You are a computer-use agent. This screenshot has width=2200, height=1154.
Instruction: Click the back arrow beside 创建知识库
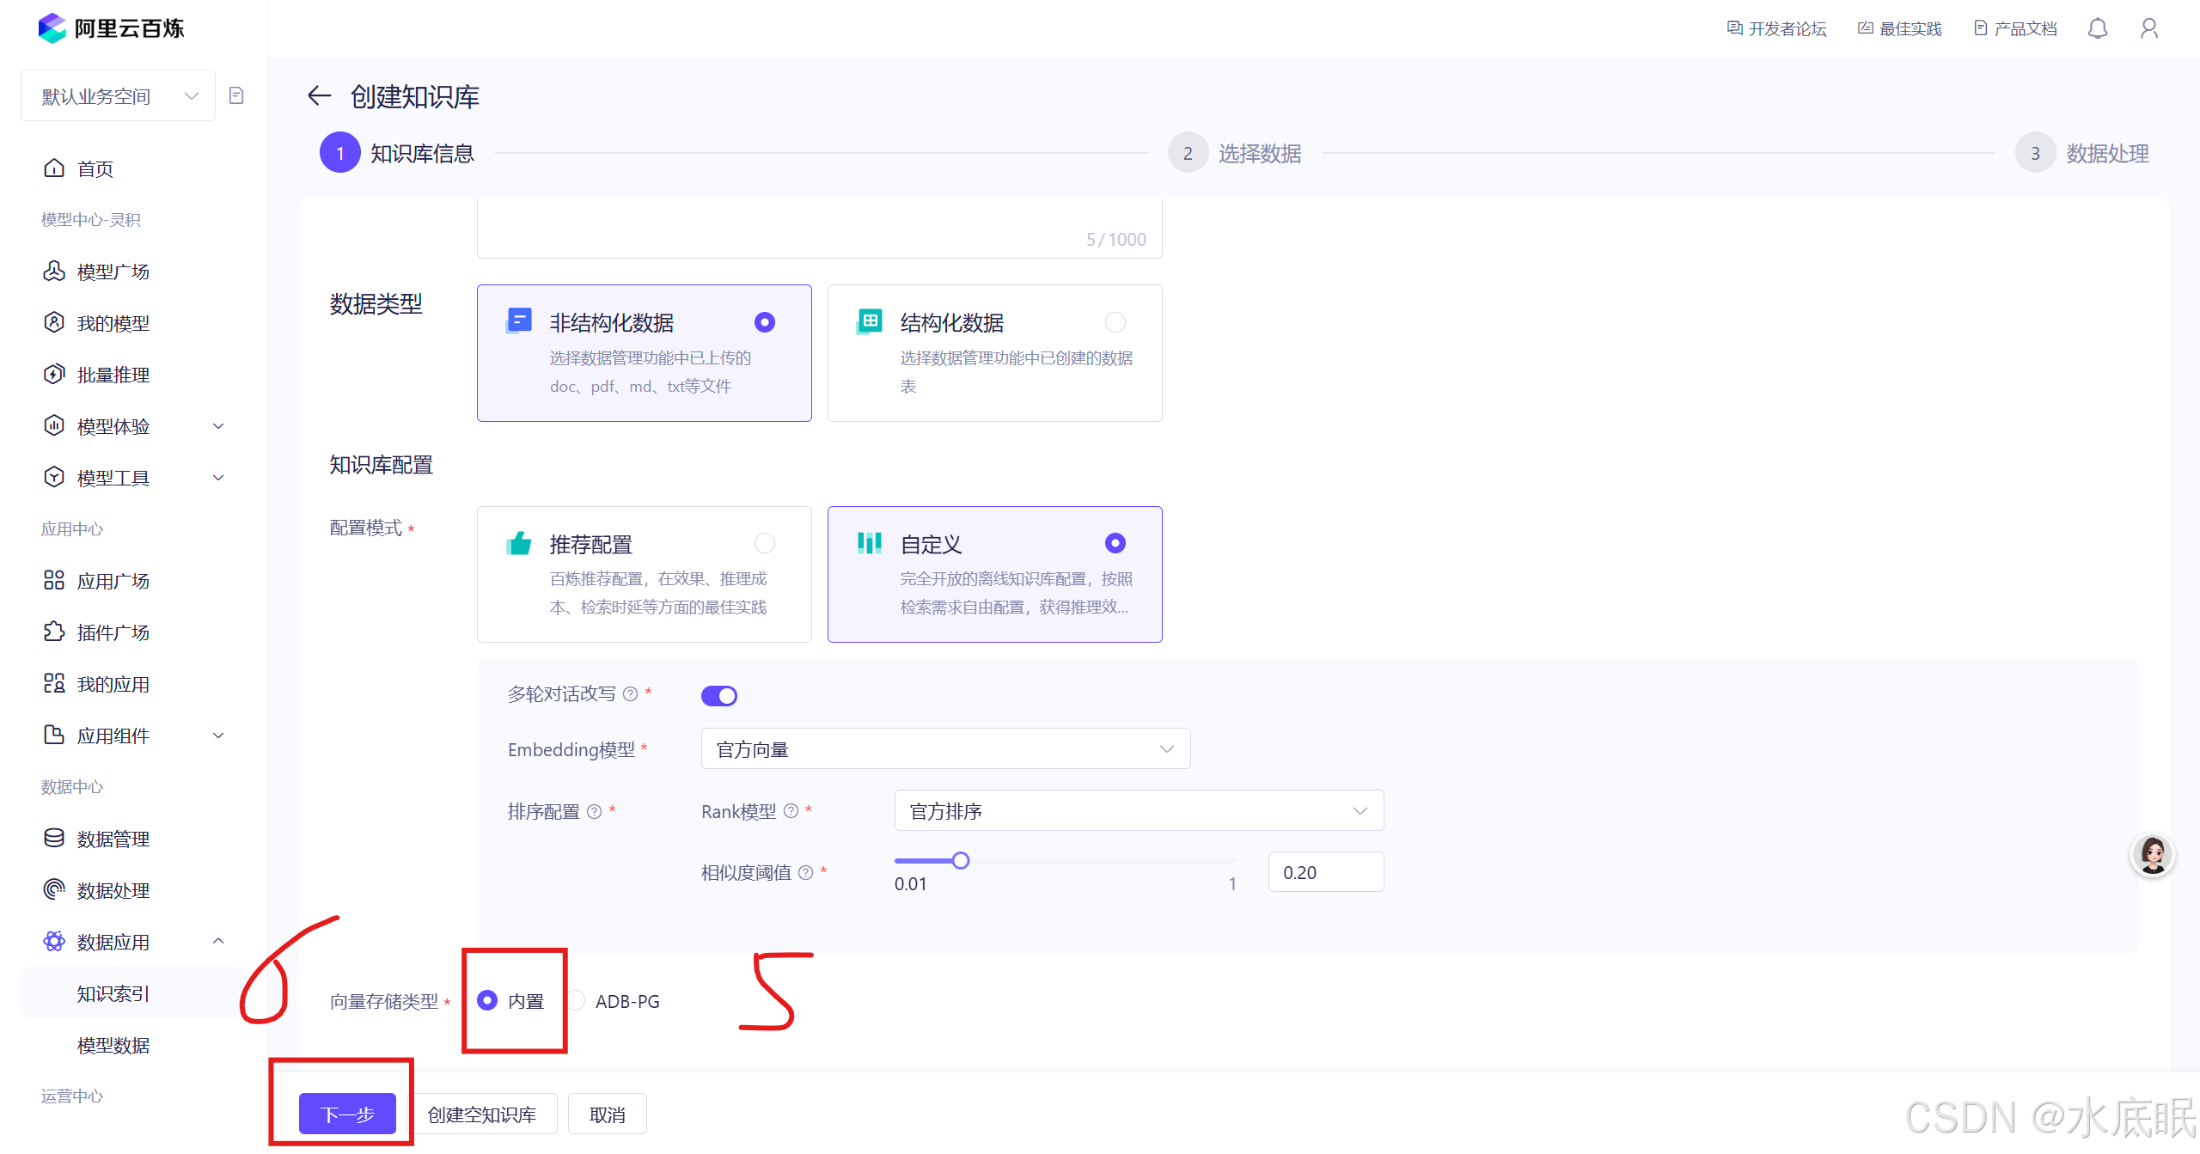319,96
